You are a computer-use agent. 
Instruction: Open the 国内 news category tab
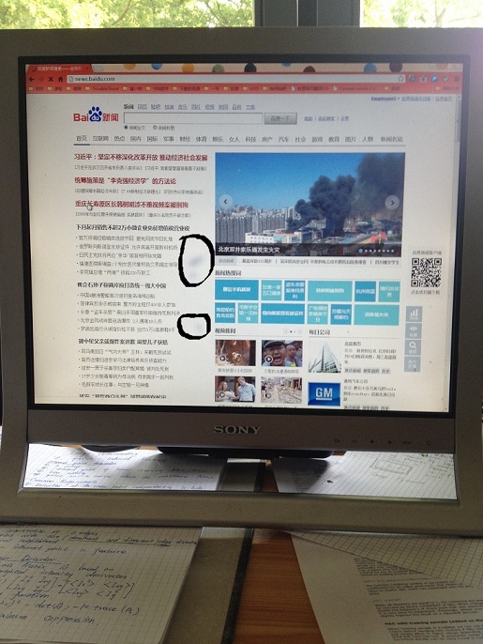(136, 139)
